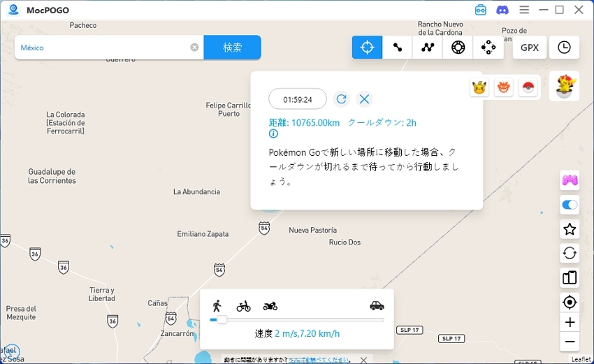Toggle the blue switch on sidebar
This screenshot has height=364, width=594.
(570, 205)
